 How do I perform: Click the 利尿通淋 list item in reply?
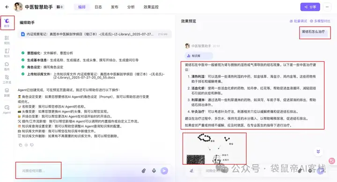coord(251,102)
